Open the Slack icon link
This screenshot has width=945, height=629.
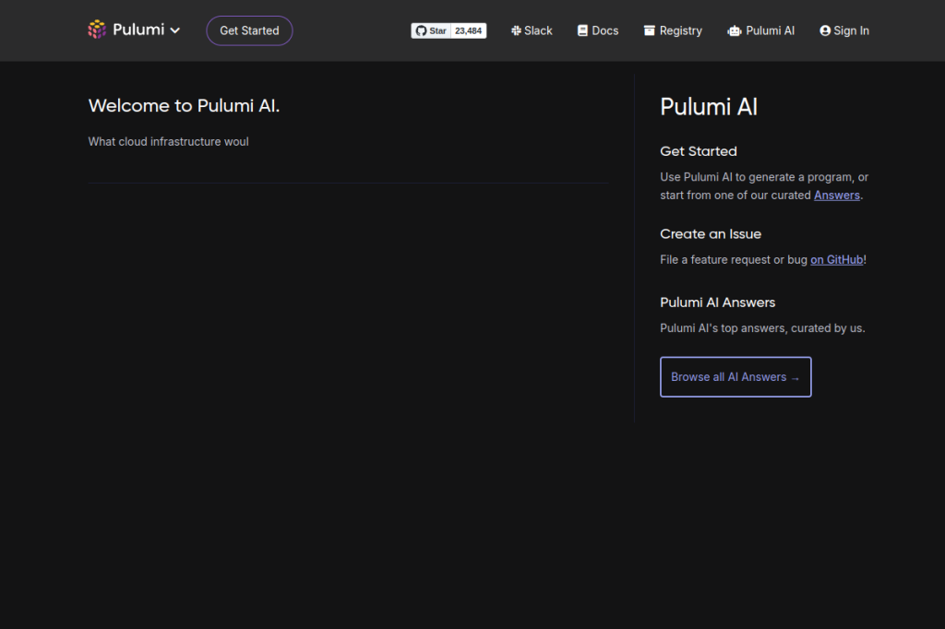point(516,30)
